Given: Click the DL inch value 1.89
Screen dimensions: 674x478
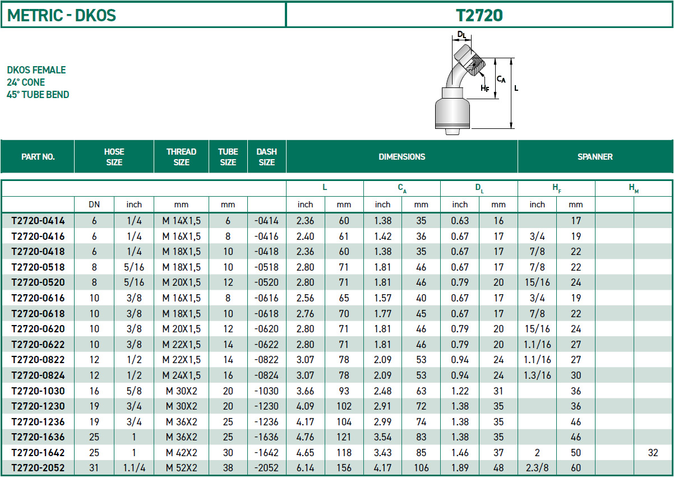Looking at the screenshot, I should pyautogui.click(x=460, y=468).
